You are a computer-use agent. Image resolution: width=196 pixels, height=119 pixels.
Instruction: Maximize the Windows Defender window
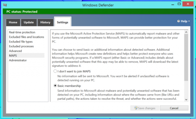pyautogui.click(x=179, y=4)
